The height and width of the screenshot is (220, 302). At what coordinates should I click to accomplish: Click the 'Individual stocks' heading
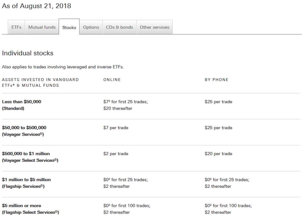point(27,53)
